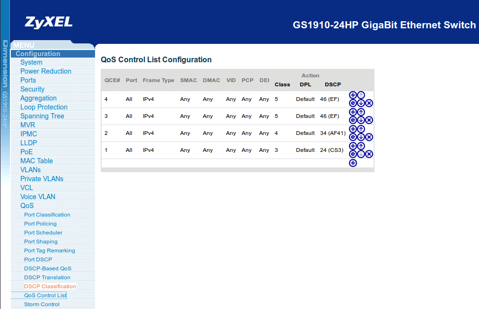Screen dimensions: 479x309
Task: Add new QCE at end of list
Action: pos(353,163)
